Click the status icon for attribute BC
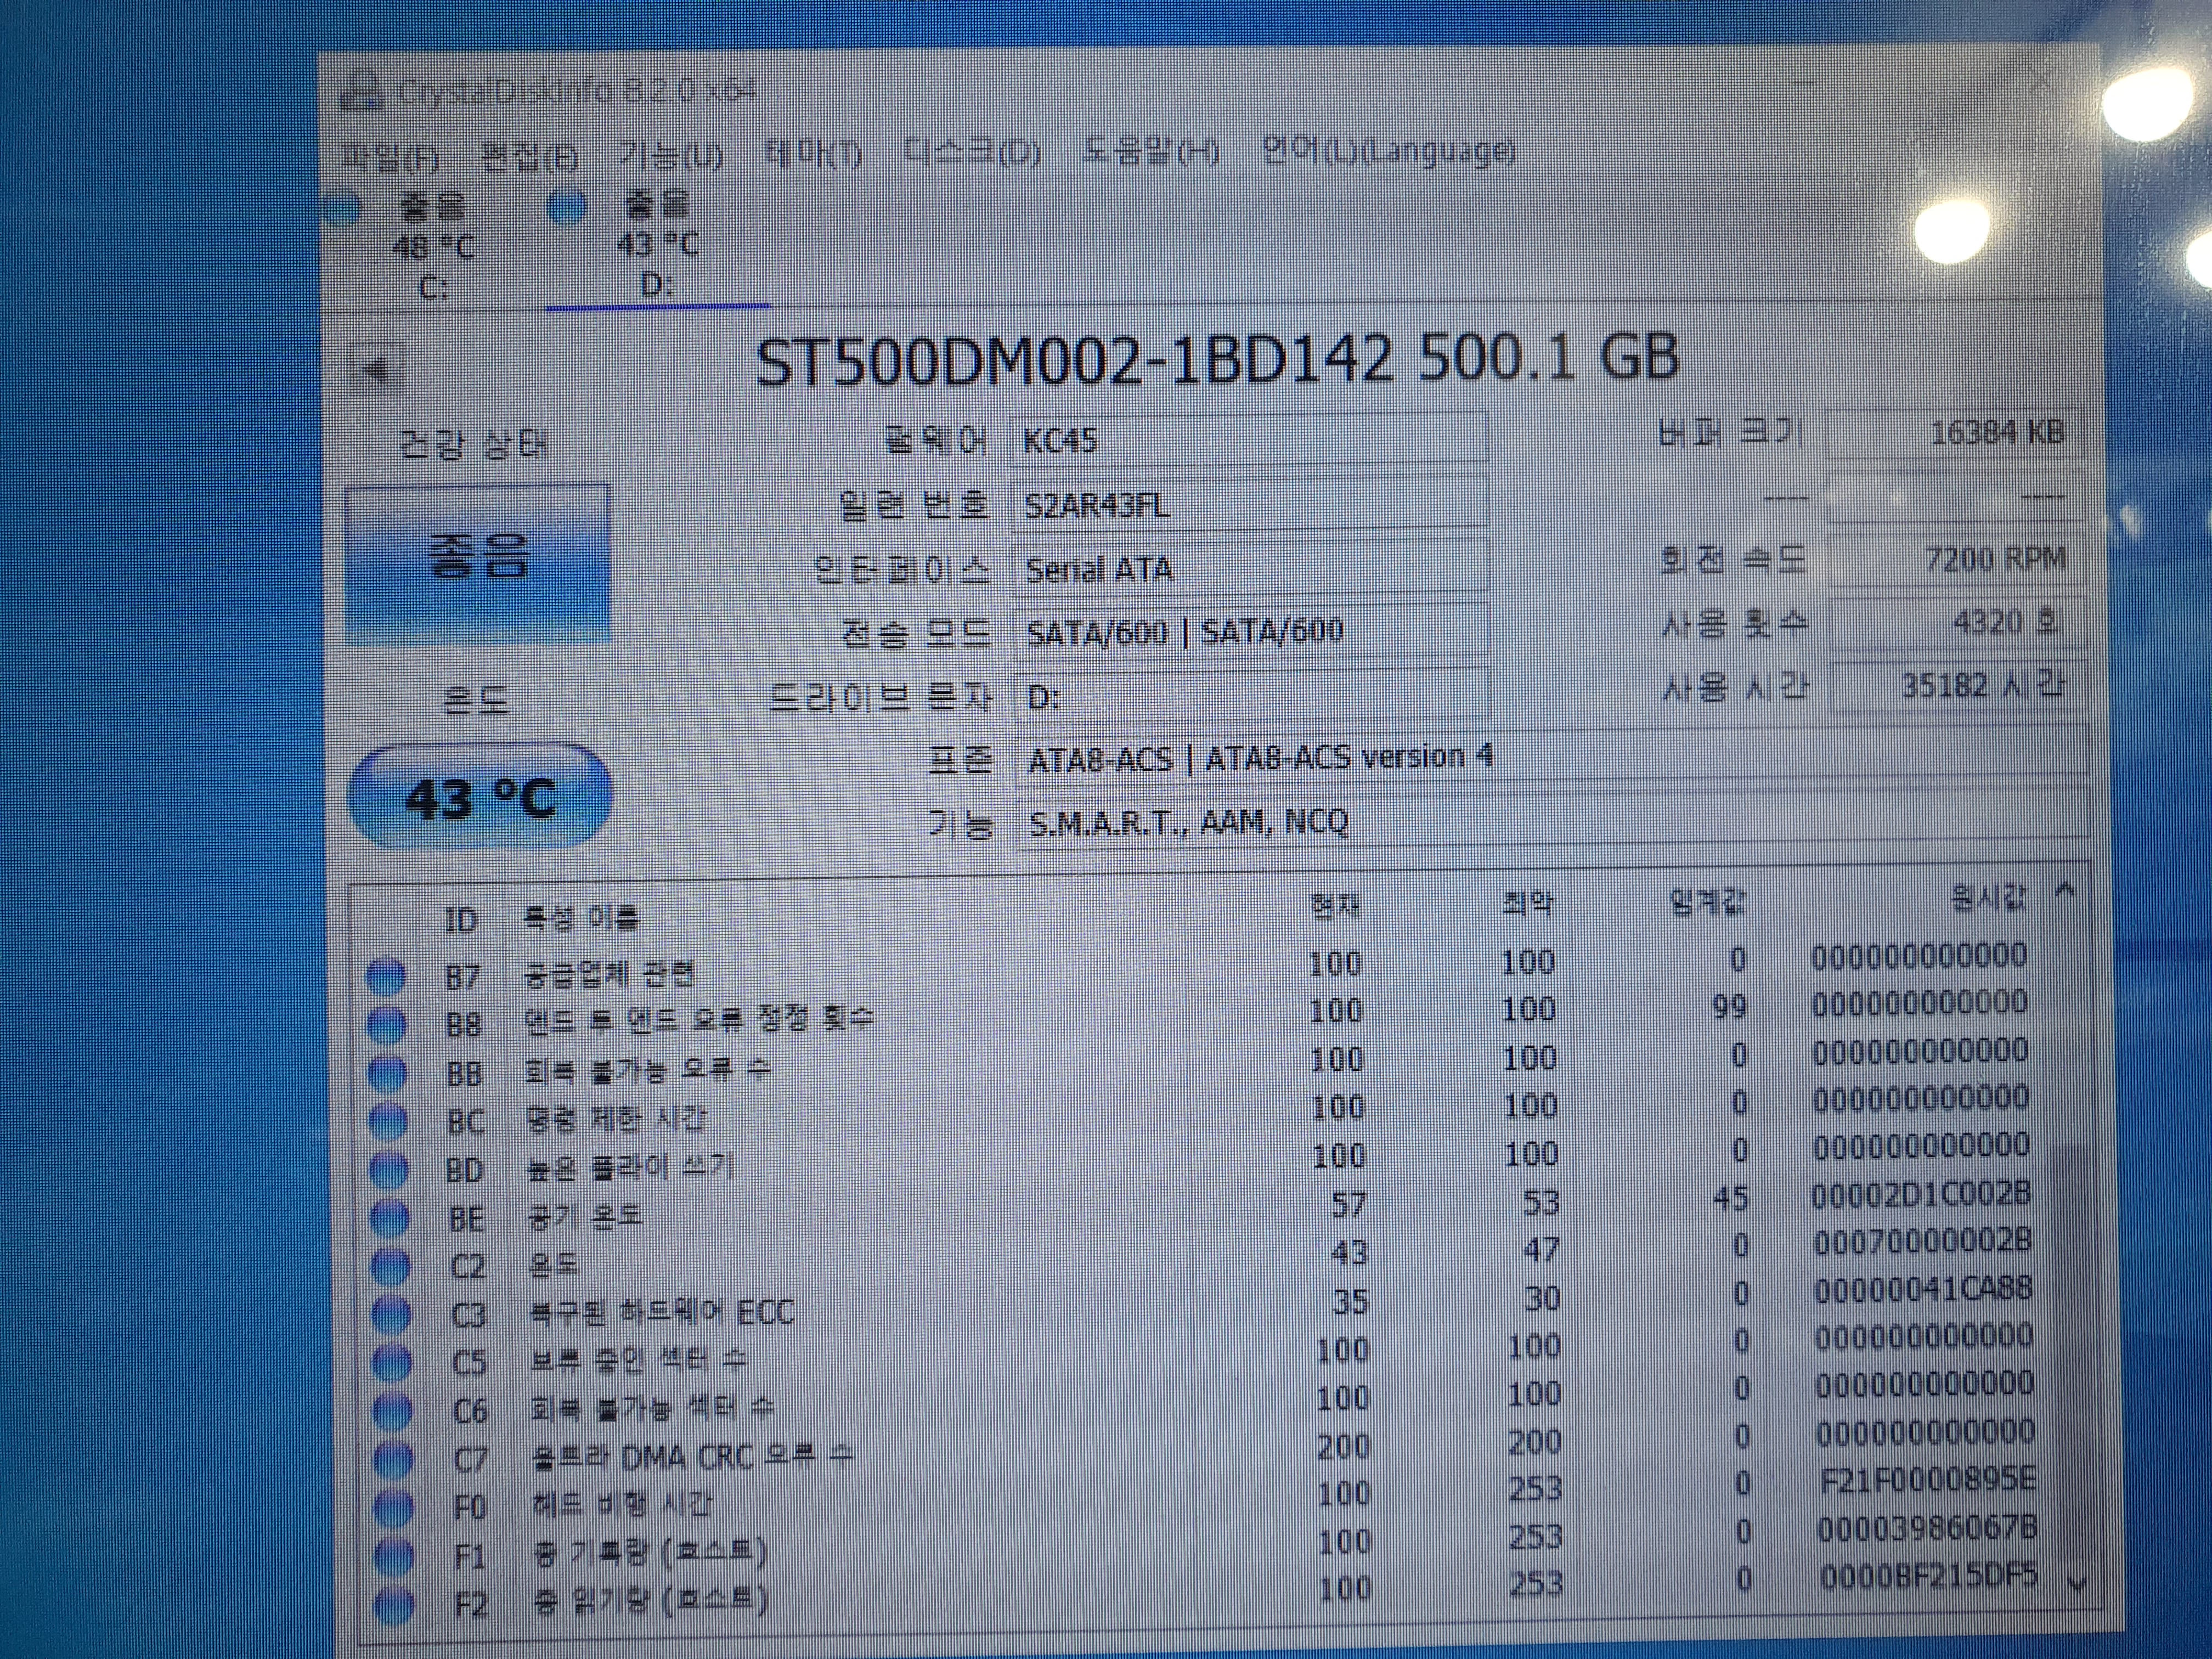 pos(388,1121)
